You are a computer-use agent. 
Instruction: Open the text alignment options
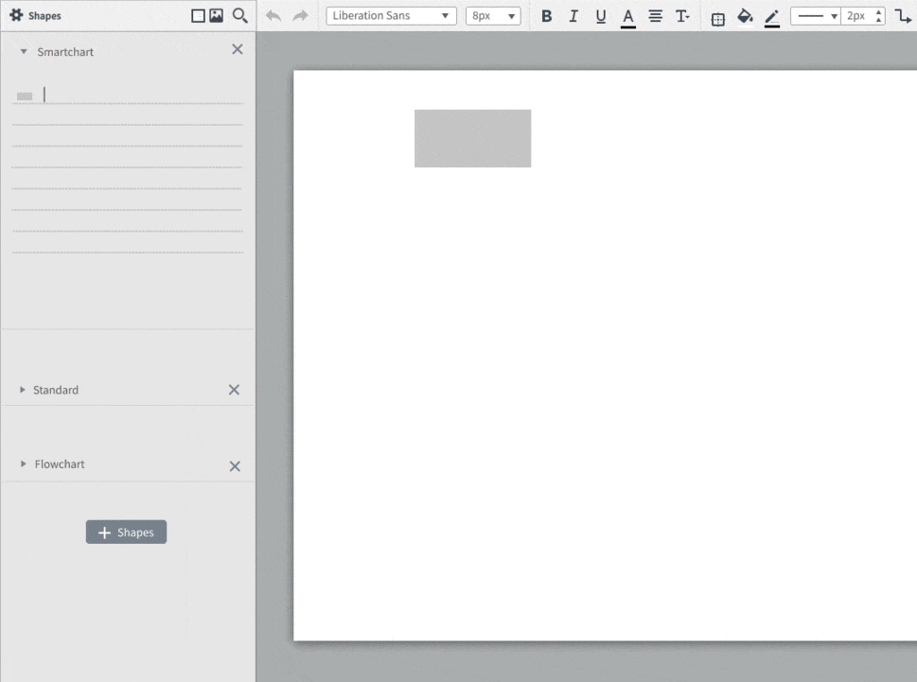[x=656, y=16]
